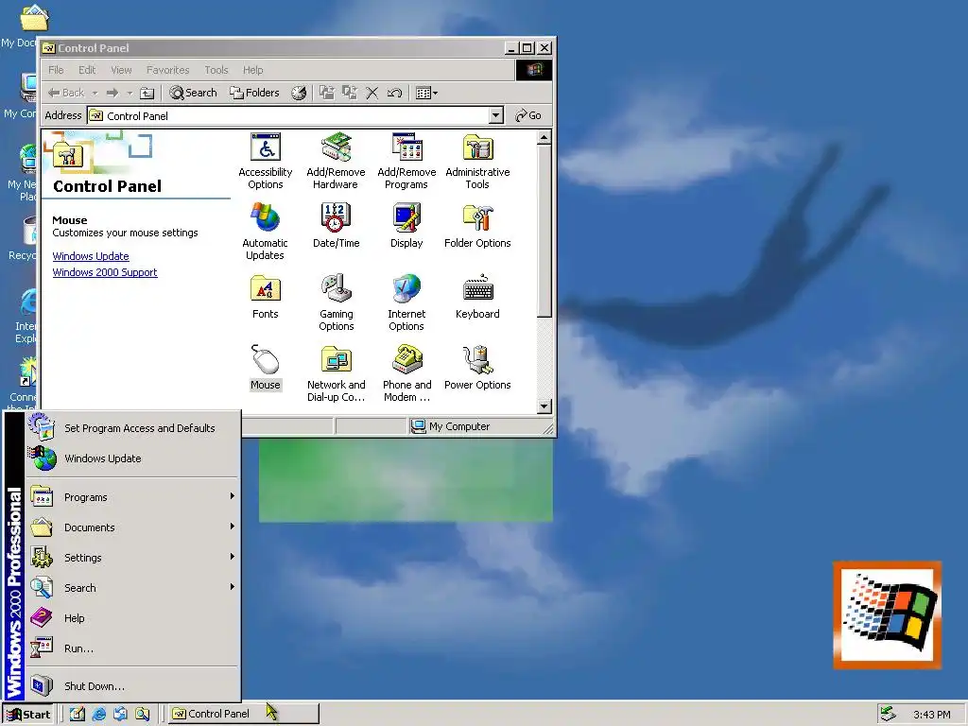
Task: Click the Delete toolbar icon
Action: click(x=372, y=94)
